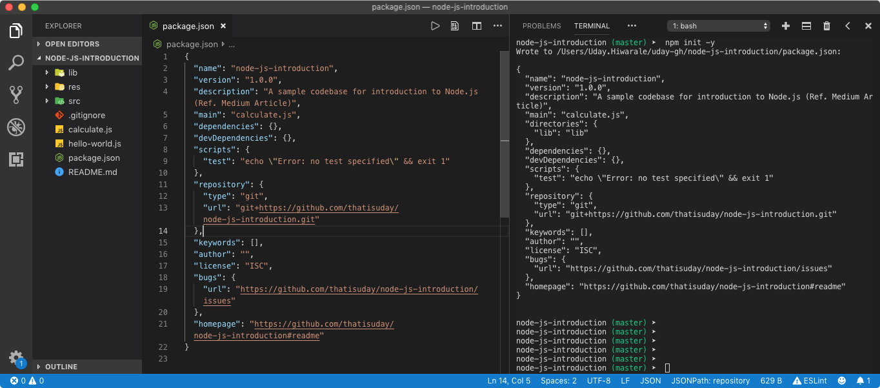The width and height of the screenshot is (880, 388).
Task: Split the editor to the right
Action: 477,26
